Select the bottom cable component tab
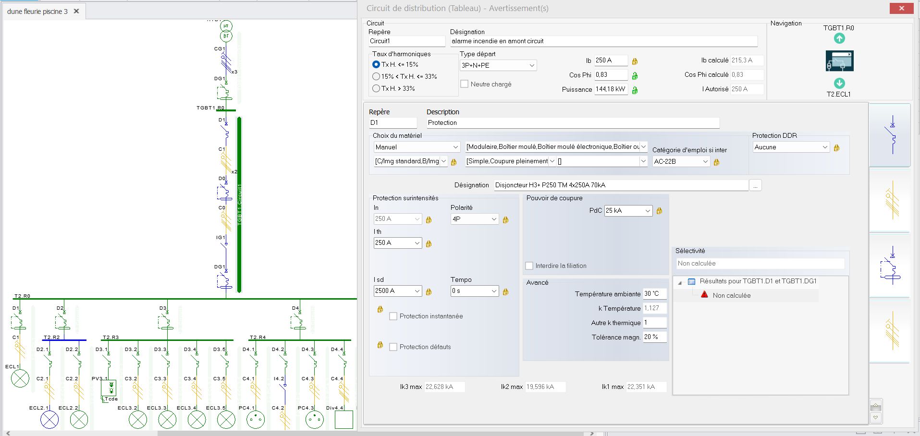 890,331
